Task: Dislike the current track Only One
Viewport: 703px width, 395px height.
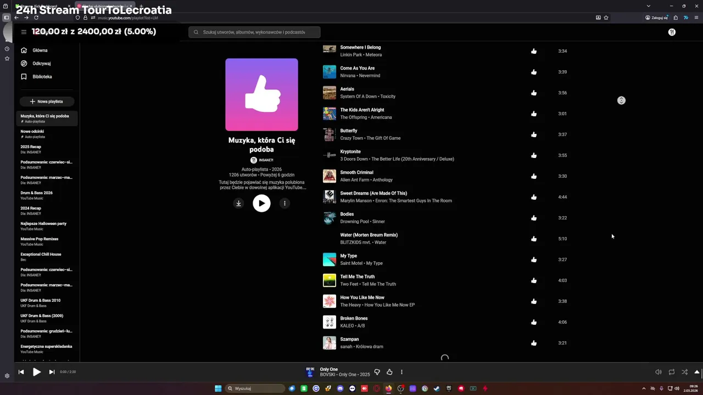Action: point(377,372)
